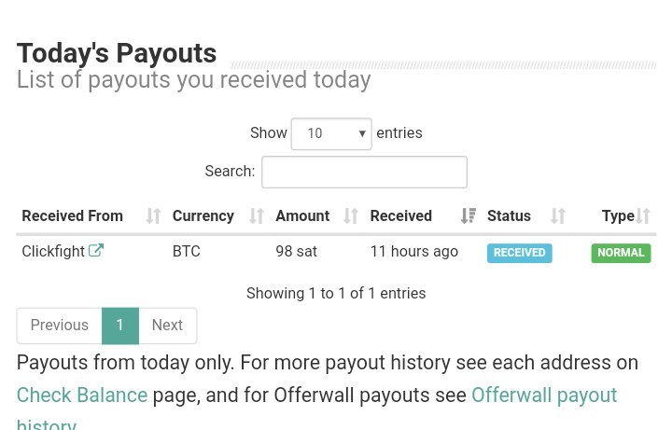
Task: Select page 1 in pagination
Action: (120, 326)
